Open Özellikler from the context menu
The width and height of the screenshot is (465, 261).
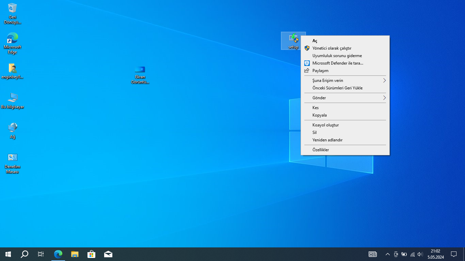point(345,150)
